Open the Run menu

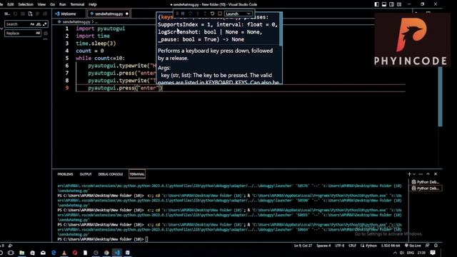(x=62, y=4)
